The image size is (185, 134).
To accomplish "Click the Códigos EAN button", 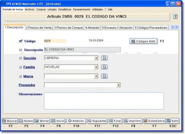I will (143, 41).
